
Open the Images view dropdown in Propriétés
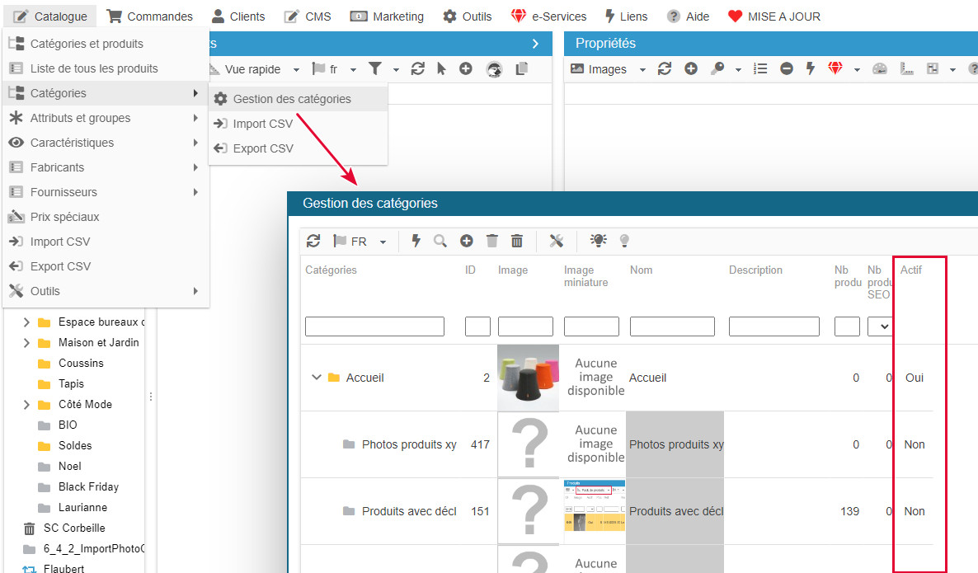click(609, 69)
